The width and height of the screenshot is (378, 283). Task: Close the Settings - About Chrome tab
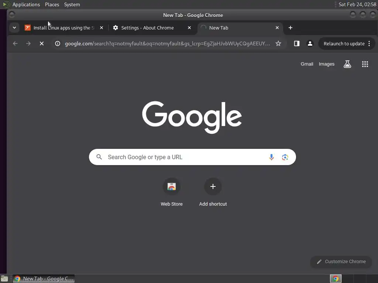pos(189,28)
